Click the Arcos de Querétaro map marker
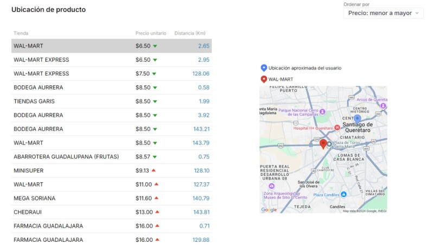This screenshot has height=245, width=434. pos(383,105)
